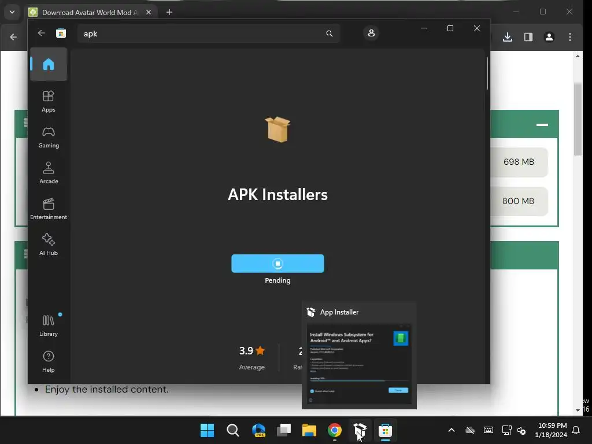Open Microsoft Edge from the taskbar

pos(258,430)
